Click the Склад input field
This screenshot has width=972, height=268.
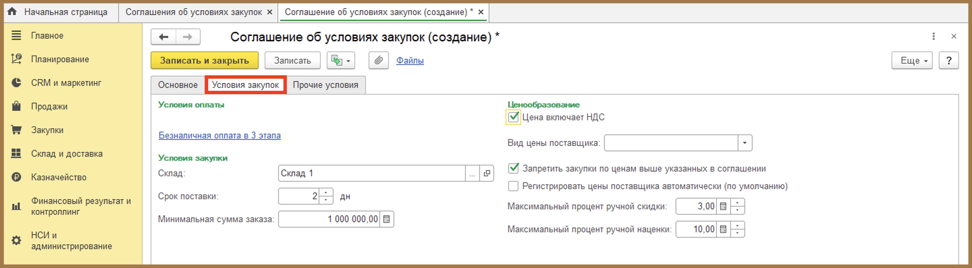point(372,173)
